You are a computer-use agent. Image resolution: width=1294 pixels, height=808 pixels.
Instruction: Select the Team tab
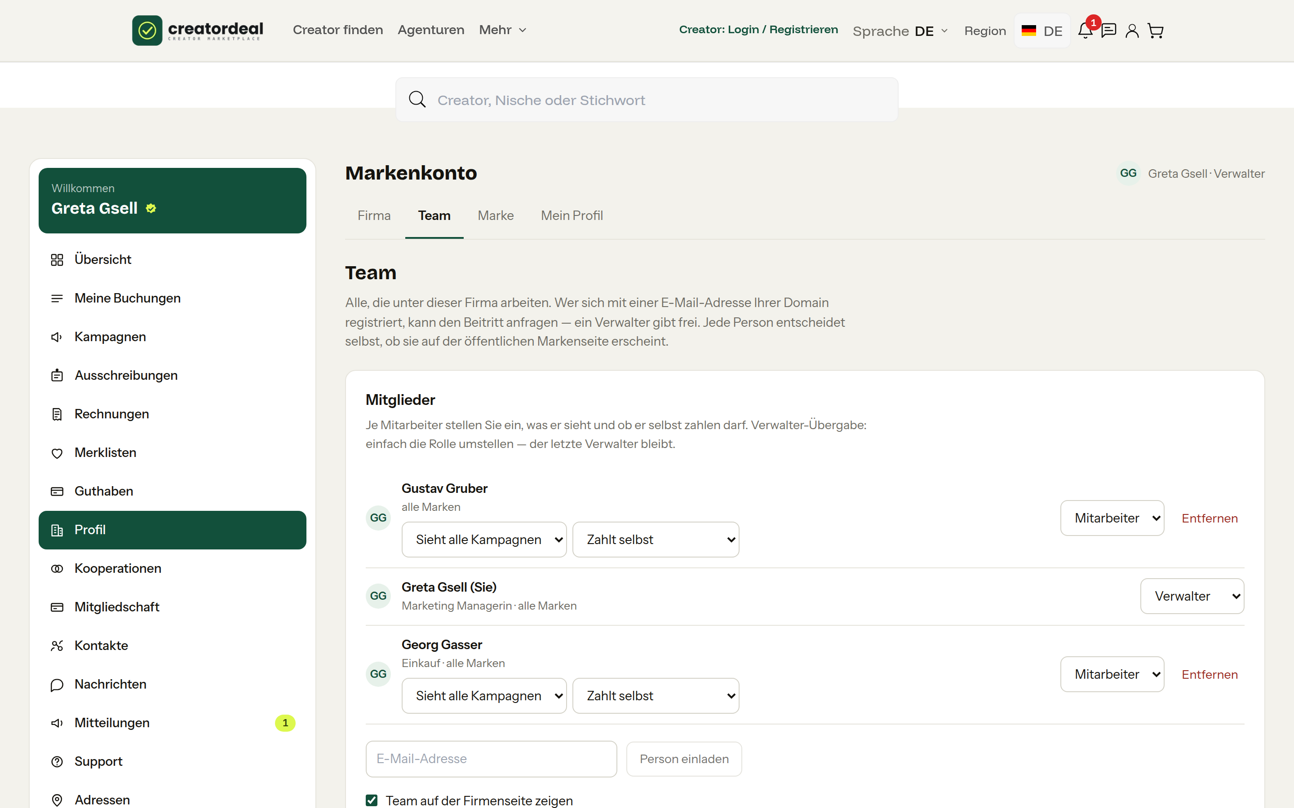pyautogui.click(x=434, y=215)
